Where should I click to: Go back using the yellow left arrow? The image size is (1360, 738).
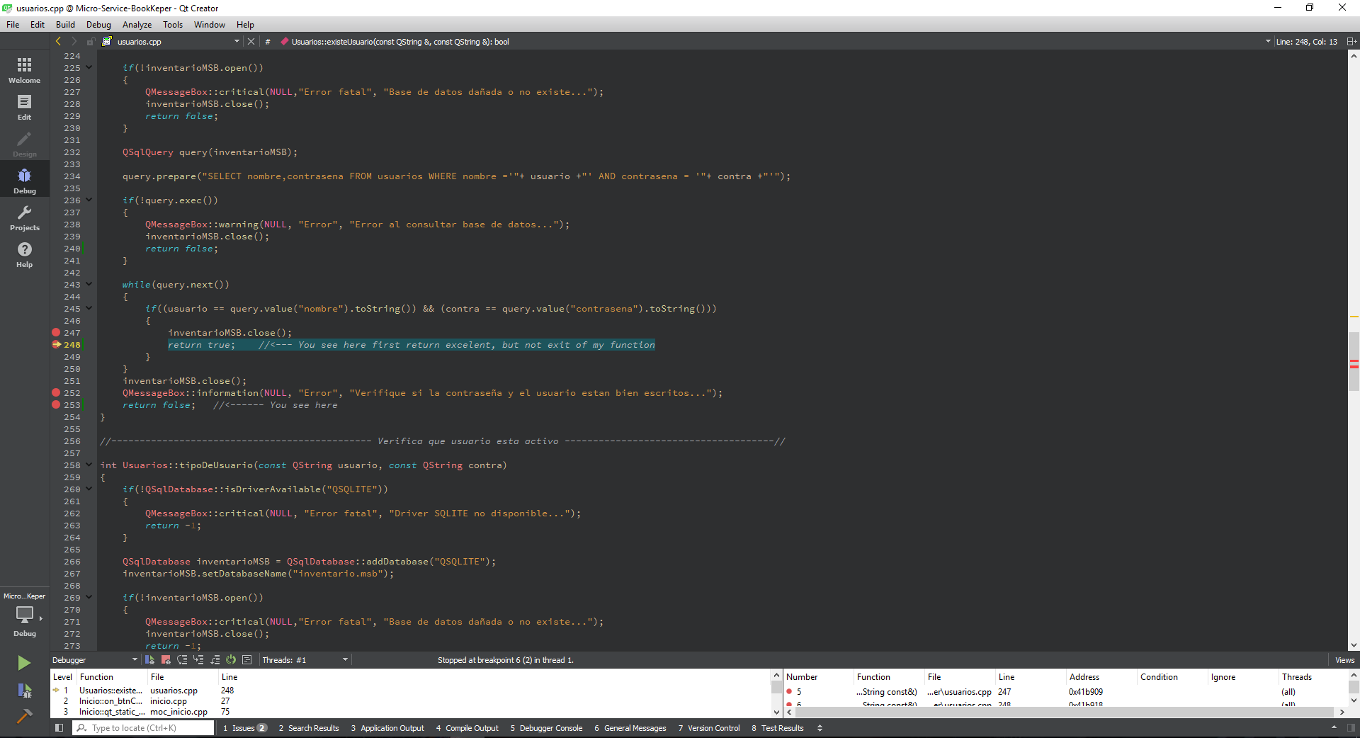pyautogui.click(x=59, y=42)
